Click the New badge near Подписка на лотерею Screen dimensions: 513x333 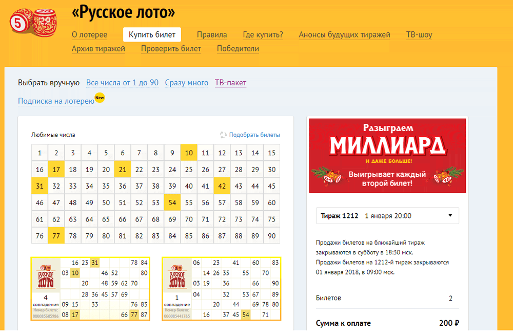point(100,98)
